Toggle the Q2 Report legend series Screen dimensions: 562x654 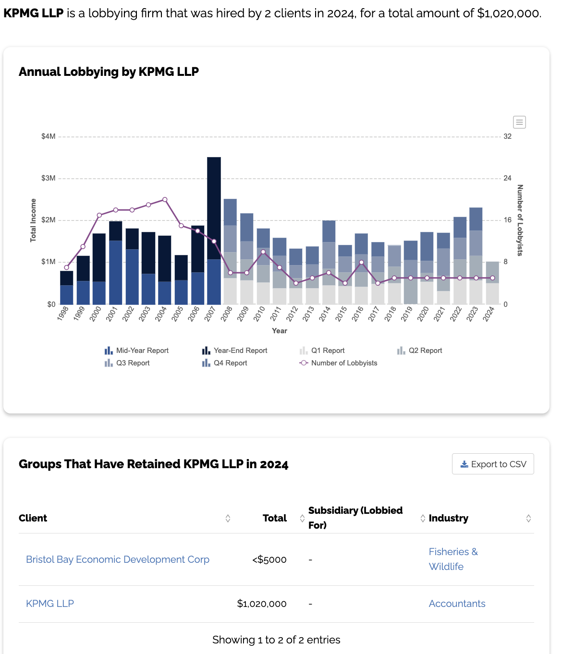point(419,351)
